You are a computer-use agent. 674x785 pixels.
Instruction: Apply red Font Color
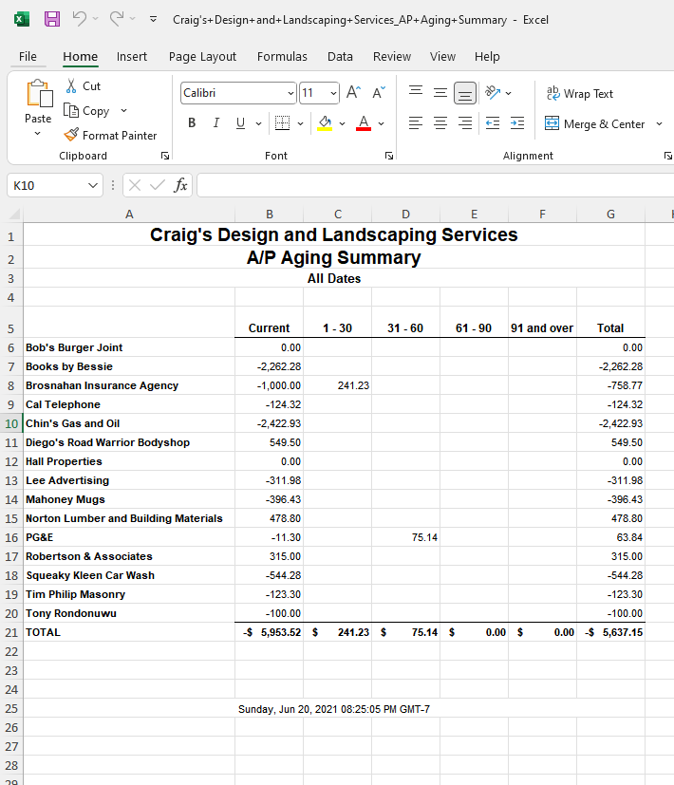click(x=364, y=123)
